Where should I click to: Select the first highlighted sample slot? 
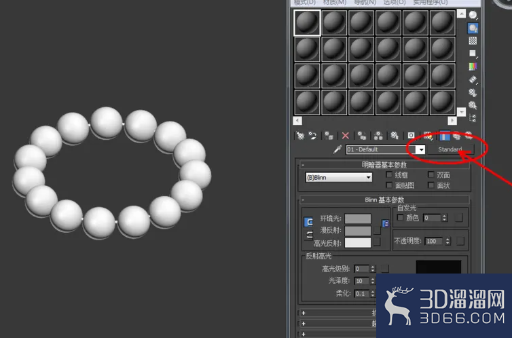(307, 22)
